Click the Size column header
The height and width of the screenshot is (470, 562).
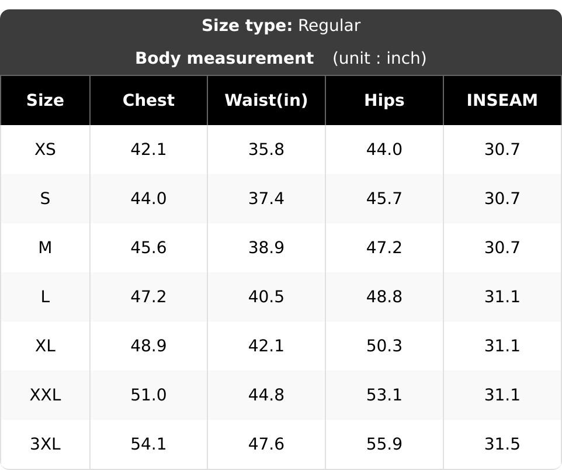(45, 100)
